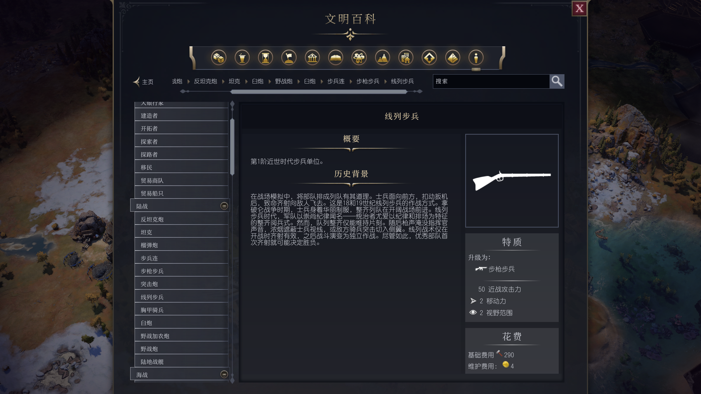The image size is (701, 394).
Task: Open the pyramid category icon
Action: tap(453, 58)
